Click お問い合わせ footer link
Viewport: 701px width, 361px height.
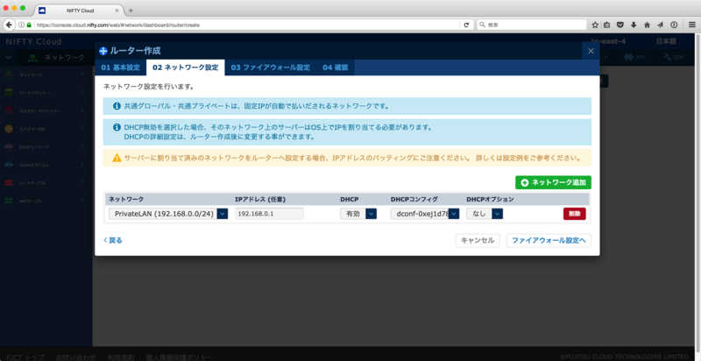point(75,357)
